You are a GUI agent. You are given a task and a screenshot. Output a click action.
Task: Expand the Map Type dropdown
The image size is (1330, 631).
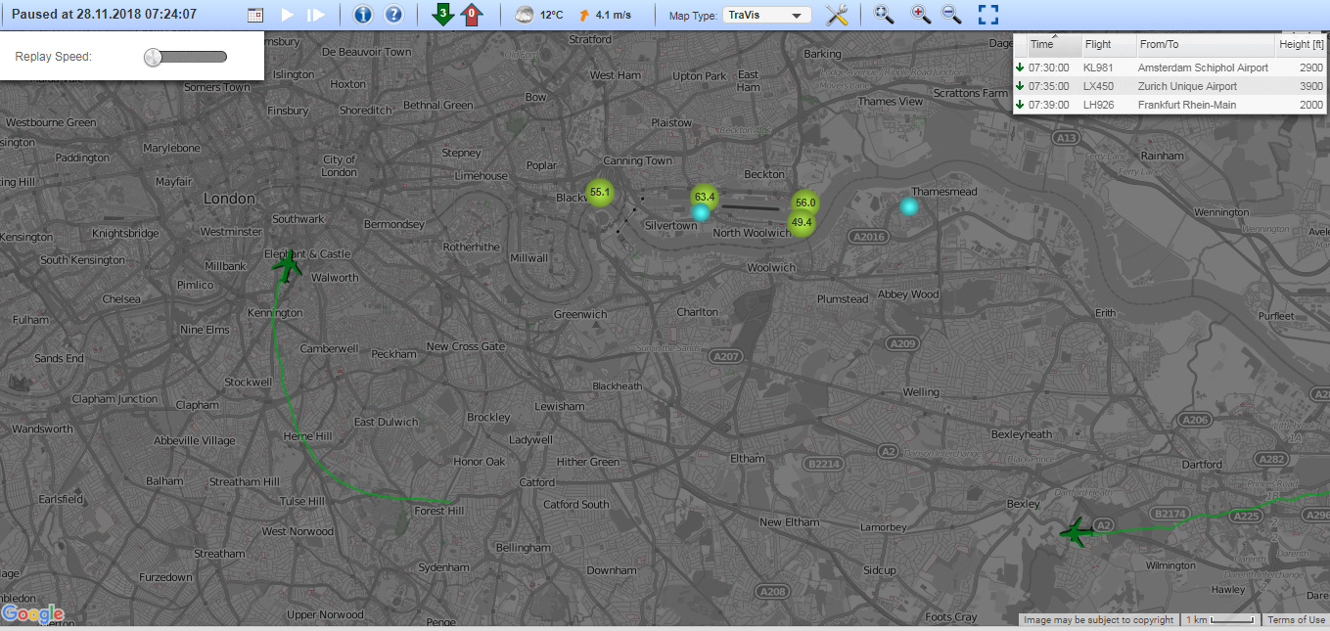coord(767,15)
